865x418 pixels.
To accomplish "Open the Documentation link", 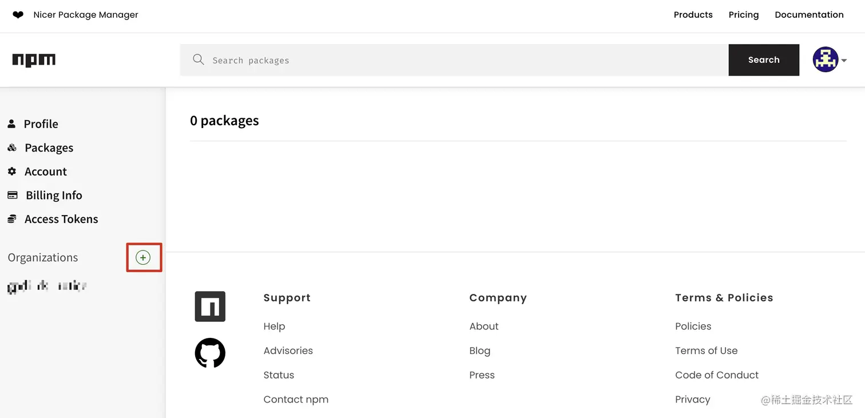I will 809,15.
